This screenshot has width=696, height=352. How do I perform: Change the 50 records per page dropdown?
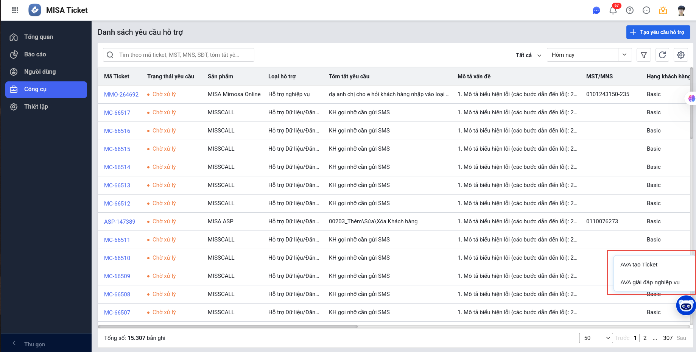pos(596,338)
